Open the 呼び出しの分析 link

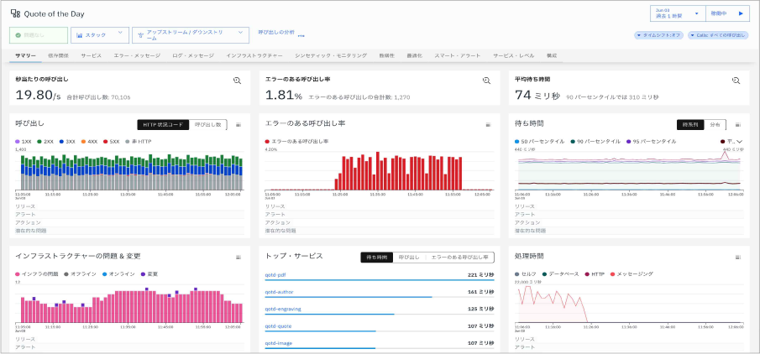pyautogui.click(x=275, y=32)
